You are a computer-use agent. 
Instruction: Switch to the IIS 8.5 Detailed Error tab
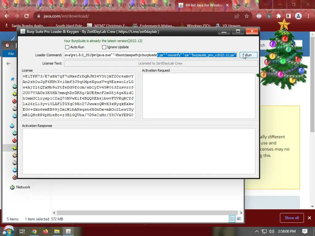point(146,5)
